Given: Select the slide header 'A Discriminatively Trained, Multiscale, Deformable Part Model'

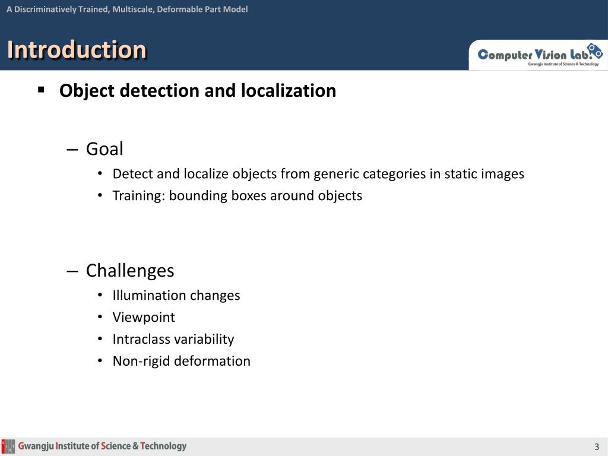Looking at the screenshot, I should click(127, 9).
